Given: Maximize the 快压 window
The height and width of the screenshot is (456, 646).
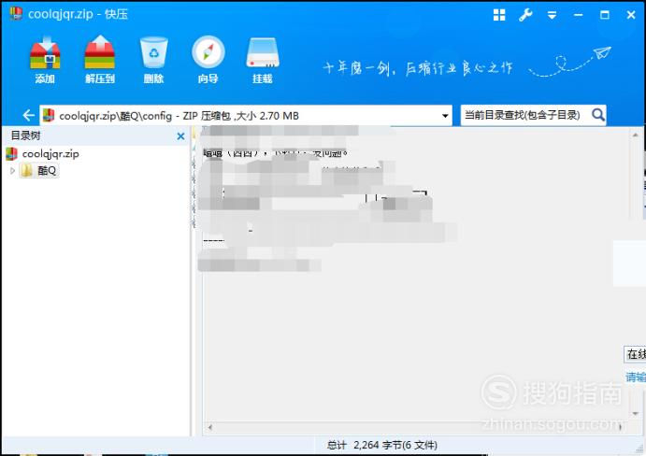Looking at the screenshot, I should pyautogui.click(x=604, y=15).
